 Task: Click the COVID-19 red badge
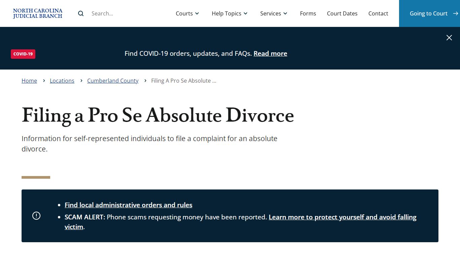point(23,54)
